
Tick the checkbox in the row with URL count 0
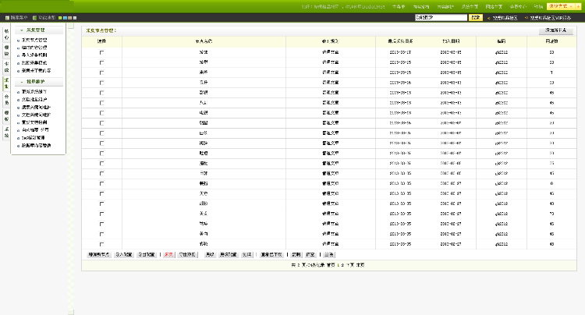[x=101, y=183]
